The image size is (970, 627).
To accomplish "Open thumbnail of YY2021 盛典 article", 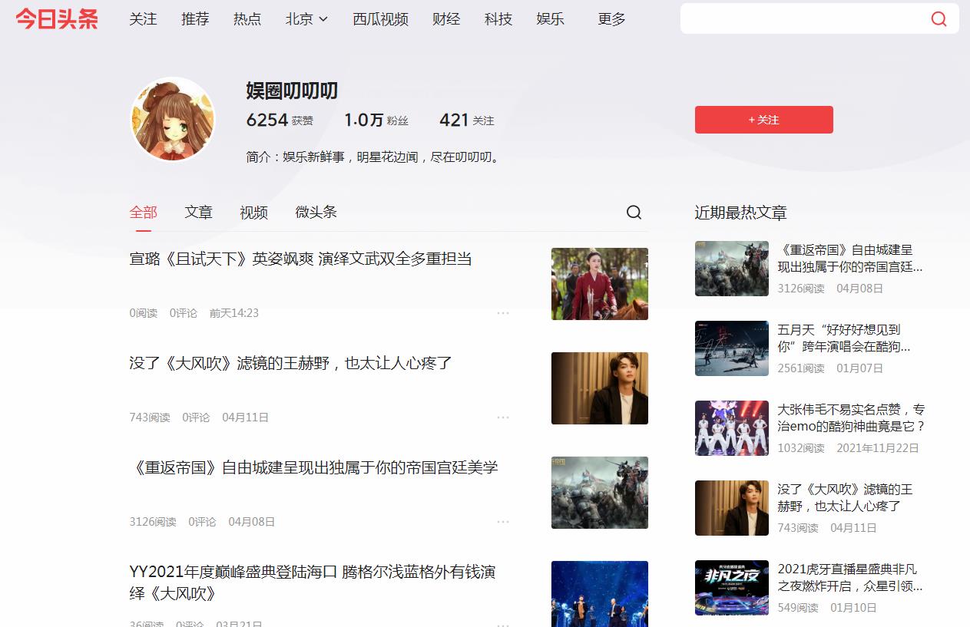I will coord(600,594).
